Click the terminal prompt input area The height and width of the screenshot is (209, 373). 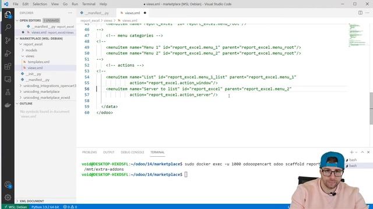coord(186,175)
